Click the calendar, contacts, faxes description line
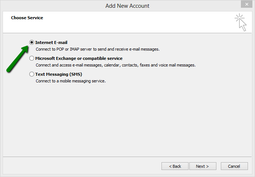Screen dimensions: 255x177 pyautogui.click(x=115, y=65)
